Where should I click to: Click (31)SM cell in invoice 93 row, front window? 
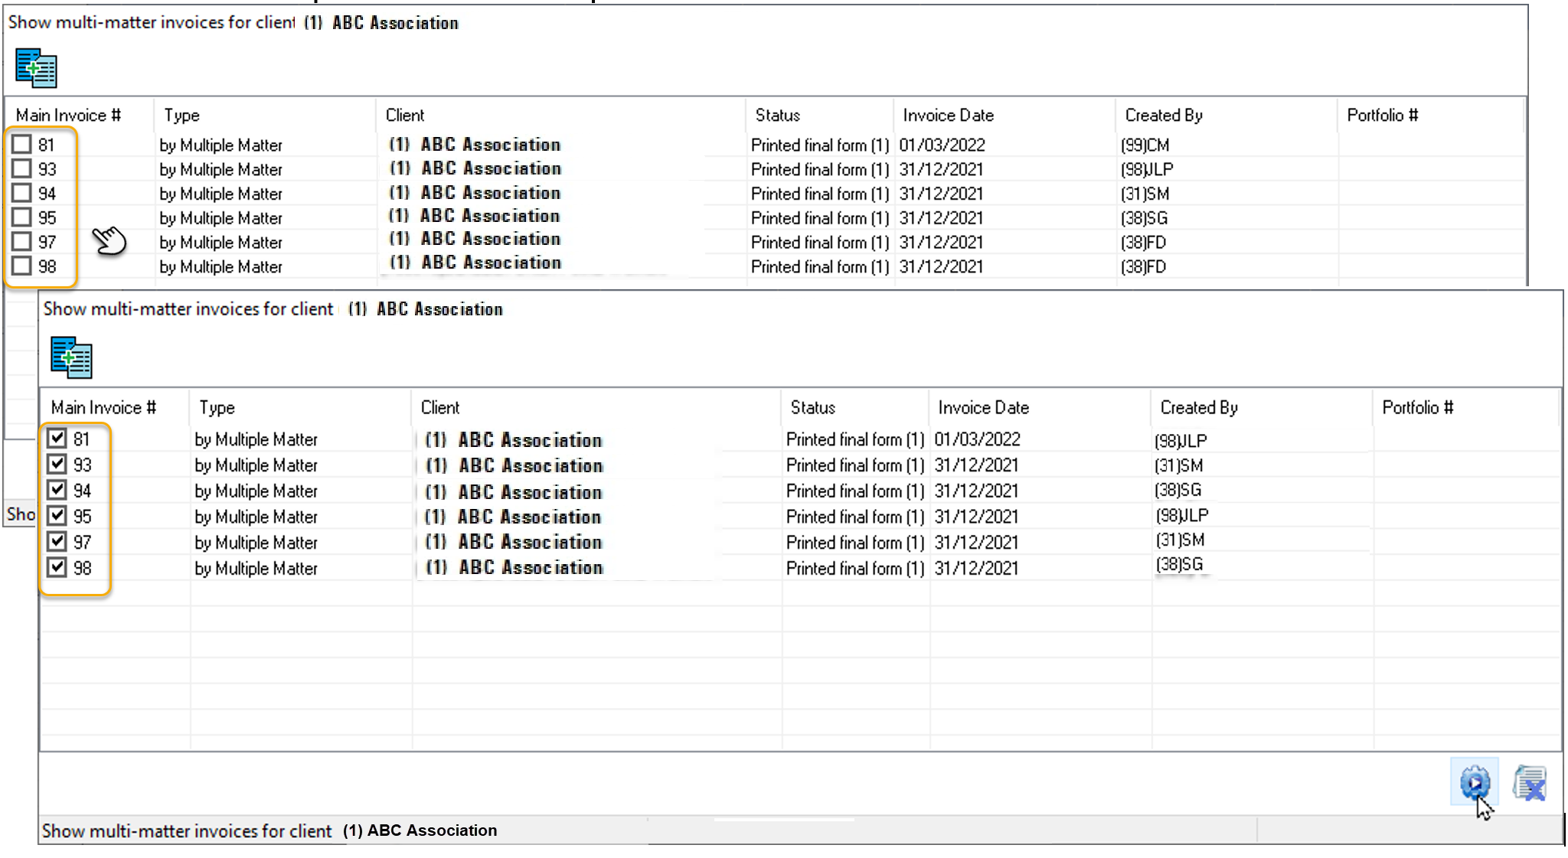1178,465
